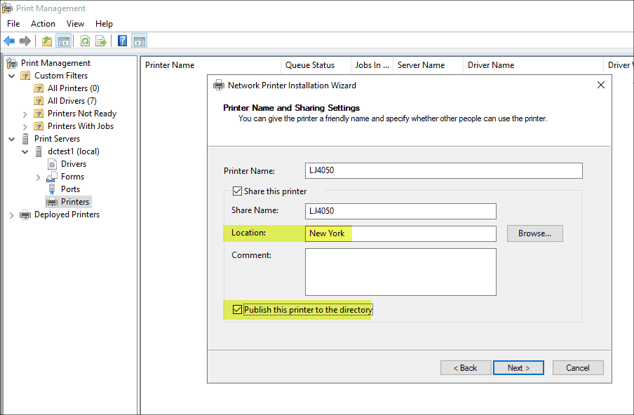Select the Drivers tree item label
This screenshot has height=415, width=634.
(x=74, y=164)
